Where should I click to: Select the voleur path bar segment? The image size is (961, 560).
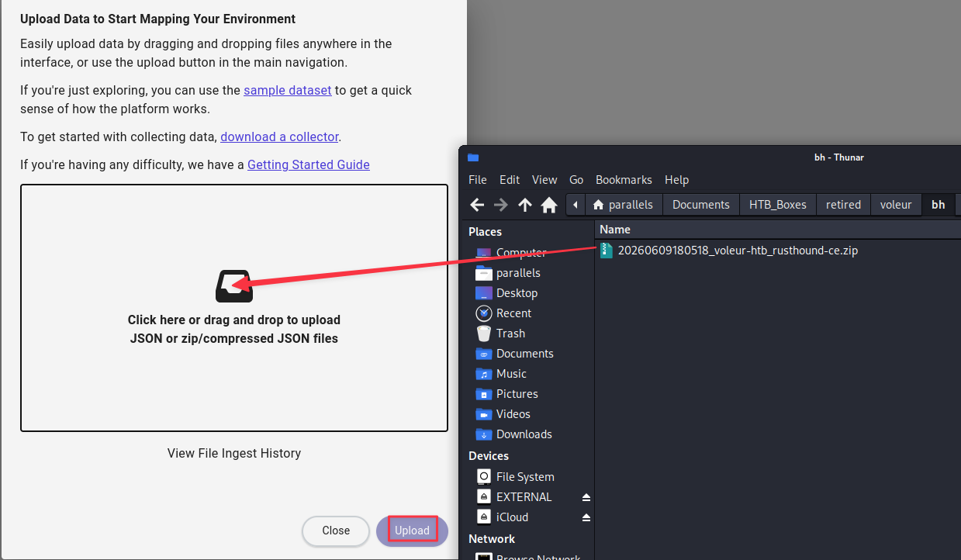pos(896,205)
